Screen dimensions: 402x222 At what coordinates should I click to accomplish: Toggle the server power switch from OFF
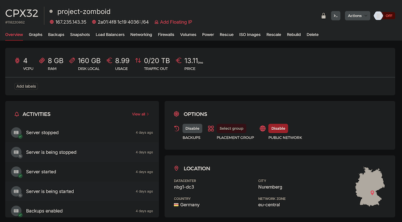click(x=384, y=16)
